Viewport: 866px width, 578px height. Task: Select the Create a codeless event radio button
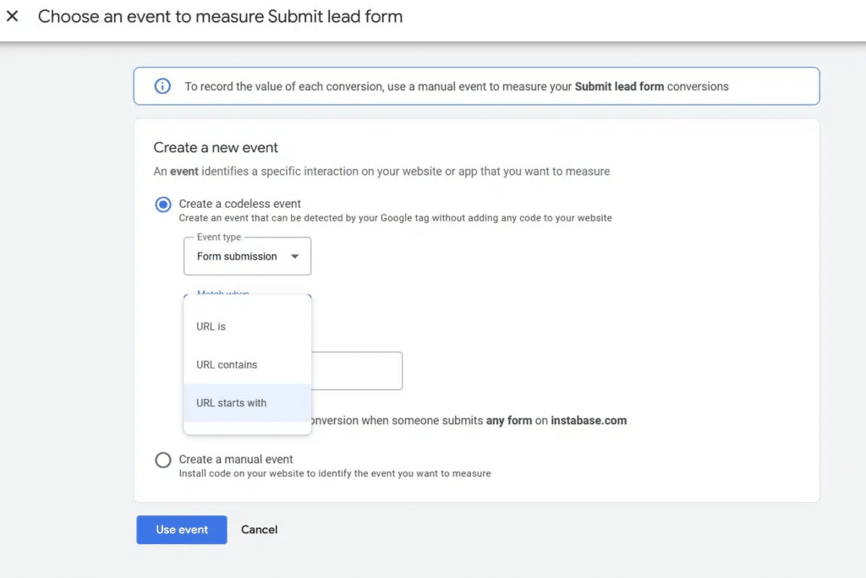pos(162,204)
